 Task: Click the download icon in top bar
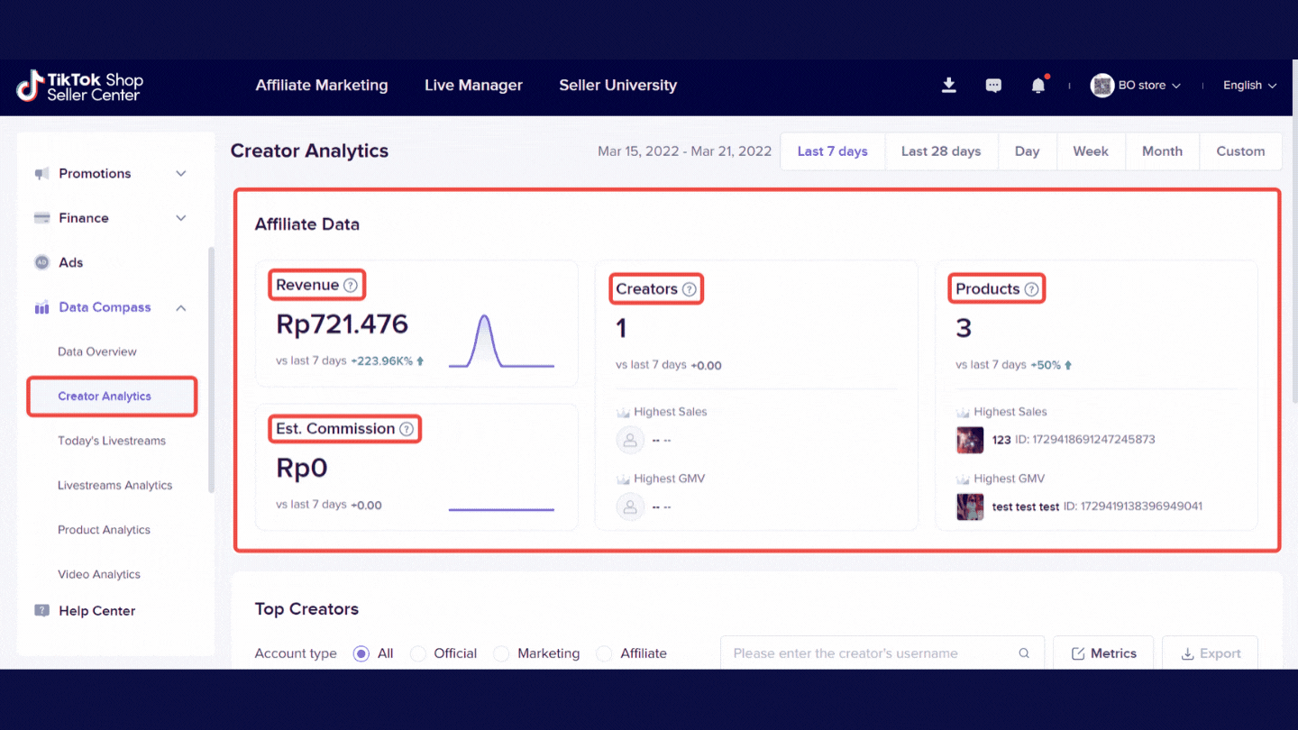coord(948,85)
